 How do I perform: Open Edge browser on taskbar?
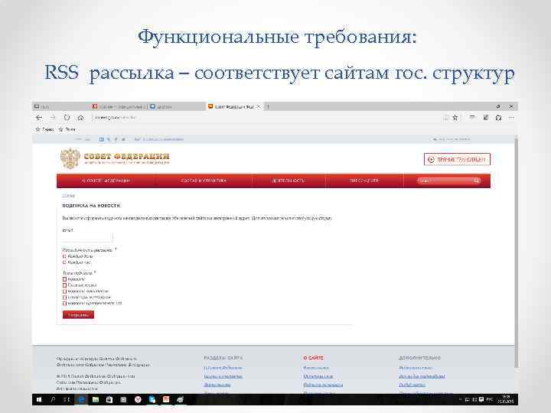[81, 400]
